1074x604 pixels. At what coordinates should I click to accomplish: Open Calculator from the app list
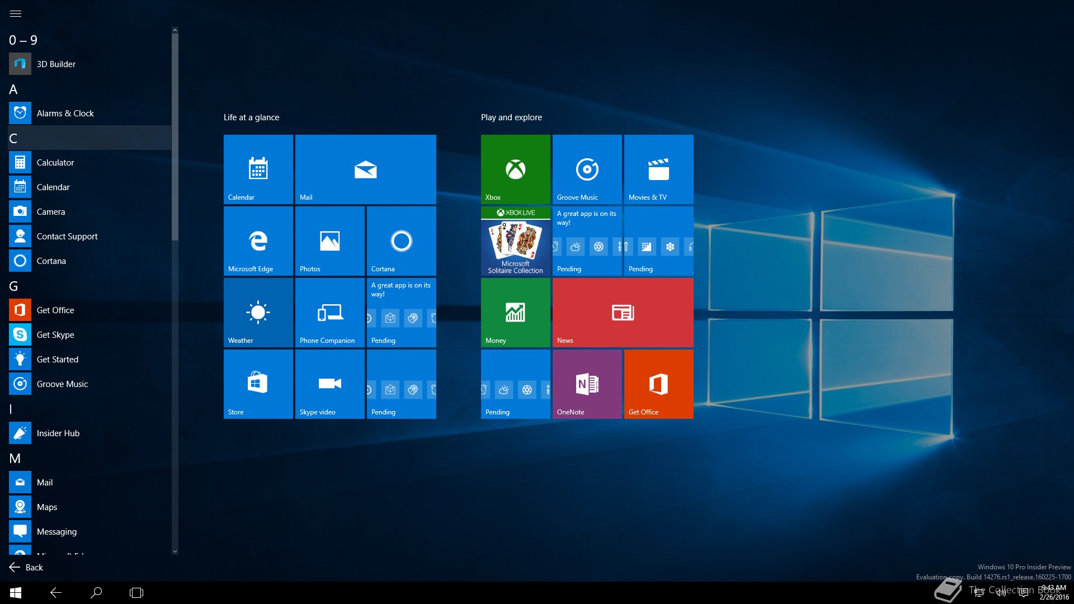point(89,163)
